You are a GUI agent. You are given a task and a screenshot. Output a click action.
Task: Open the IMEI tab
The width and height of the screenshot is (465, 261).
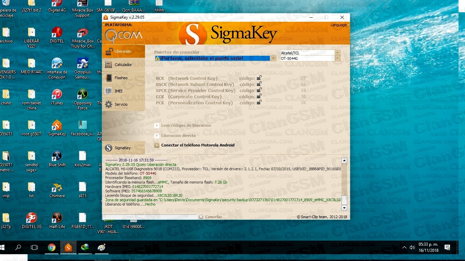pyautogui.click(x=123, y=91)
